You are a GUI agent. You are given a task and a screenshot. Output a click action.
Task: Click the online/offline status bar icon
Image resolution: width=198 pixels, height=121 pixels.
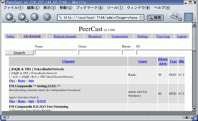pos(187,117)
